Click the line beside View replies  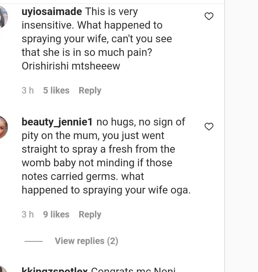(x=34, y=241)
